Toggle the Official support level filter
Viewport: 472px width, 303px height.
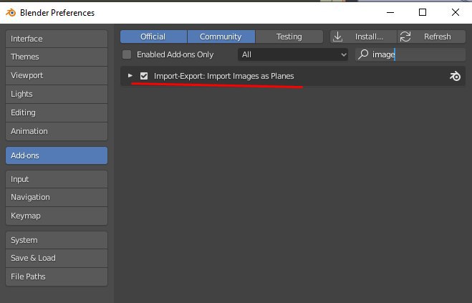pyautogui.click(x=153, y=37)
